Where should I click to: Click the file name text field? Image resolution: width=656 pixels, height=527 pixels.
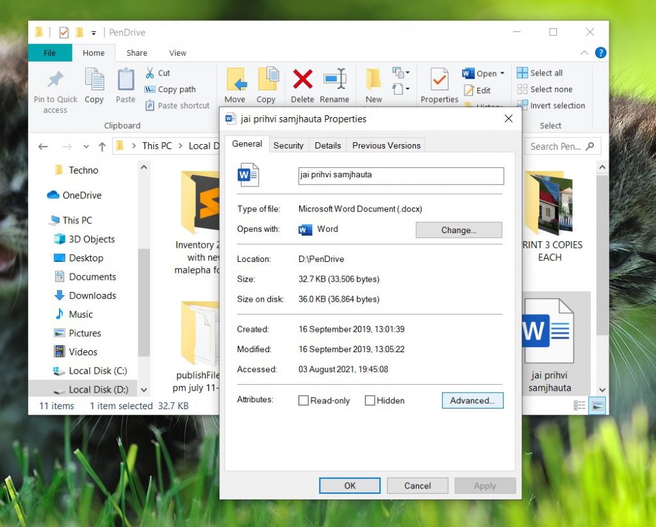pyautogui.click(x=401, y=175)
